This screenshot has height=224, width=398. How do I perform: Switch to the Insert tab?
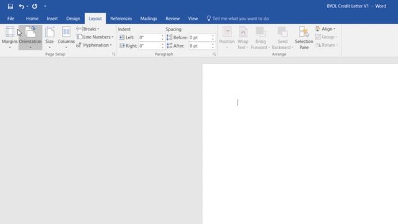click(x=52, y=19)
